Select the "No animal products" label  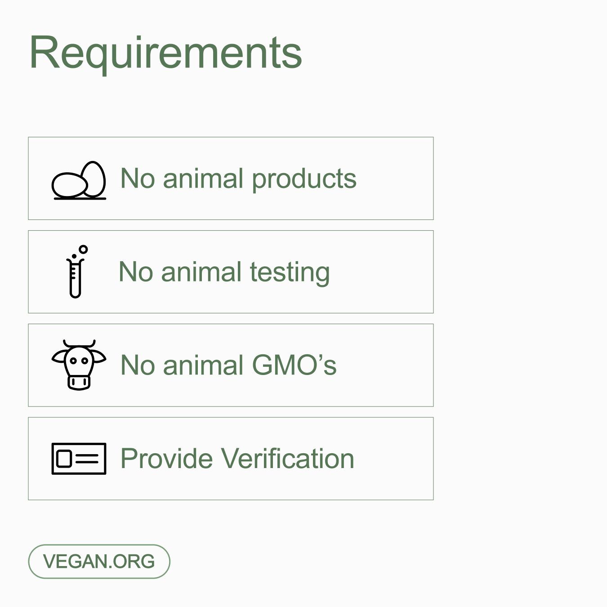tap(238, 179)
